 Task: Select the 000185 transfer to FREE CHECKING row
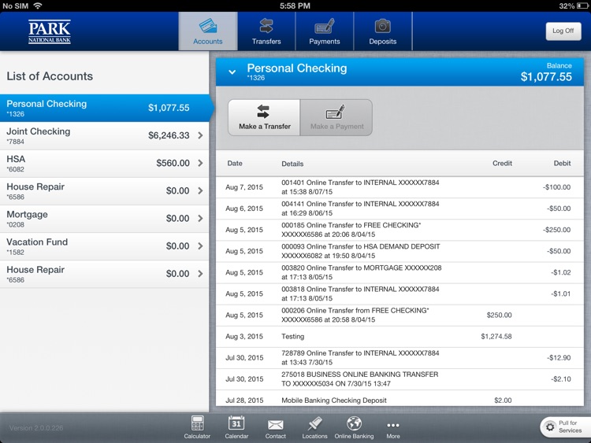click(x=400, y=230)
